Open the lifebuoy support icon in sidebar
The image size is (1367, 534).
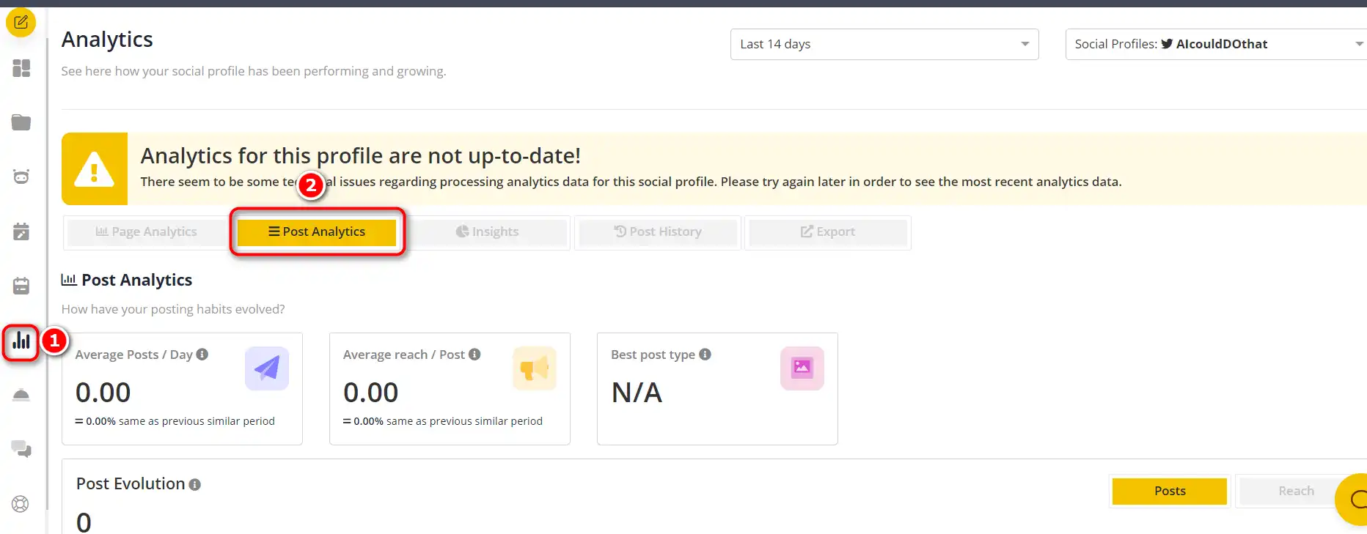(x=21, y=504)
